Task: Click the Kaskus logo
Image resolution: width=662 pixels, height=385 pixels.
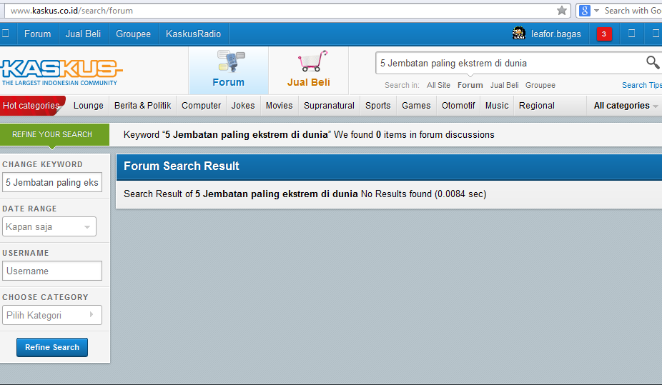Action: click(61, 72)
